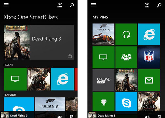Open Forza Motorsport 5 pin in My Pins
165x118 pixels.
click(103, 34)
